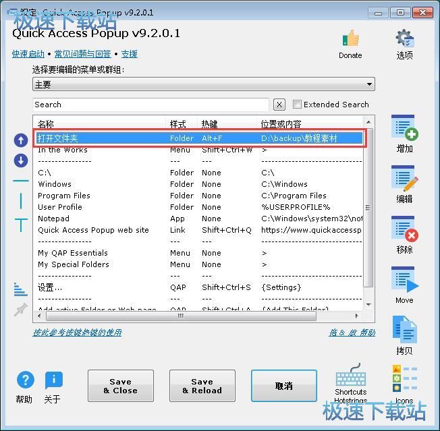Add a vertical column break

(21, 201)
